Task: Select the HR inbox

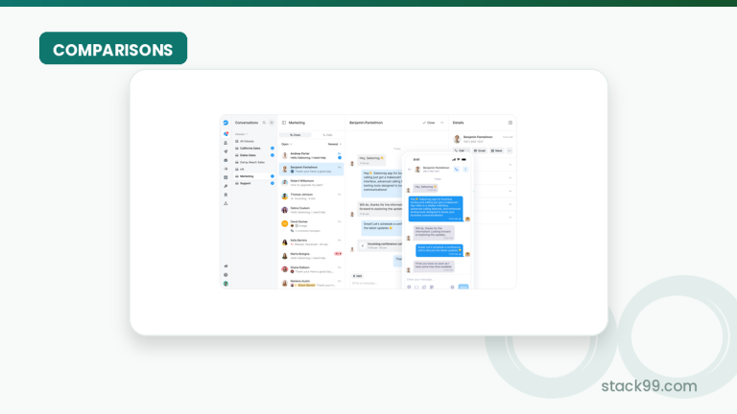Action: pyautogui.click(x=253, y=170)
